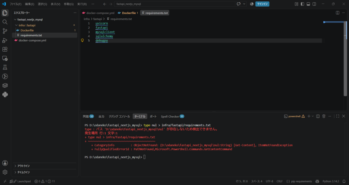This screenshot has width=349, height=185.
Task: Switch to the docker-compose.yml editor tab
Action: pos(98,13)
